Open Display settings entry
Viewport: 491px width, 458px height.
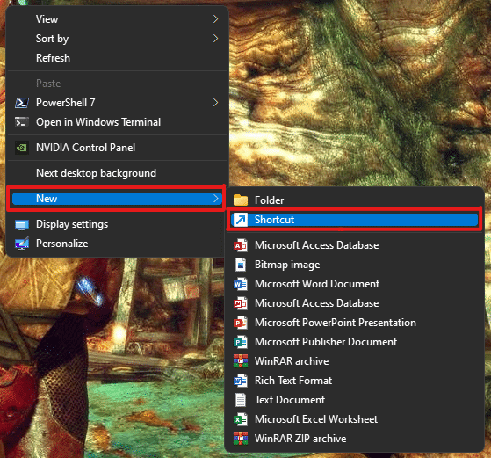(117, 224)
